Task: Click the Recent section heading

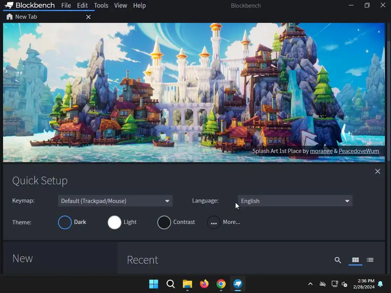Action: [142, 260]
